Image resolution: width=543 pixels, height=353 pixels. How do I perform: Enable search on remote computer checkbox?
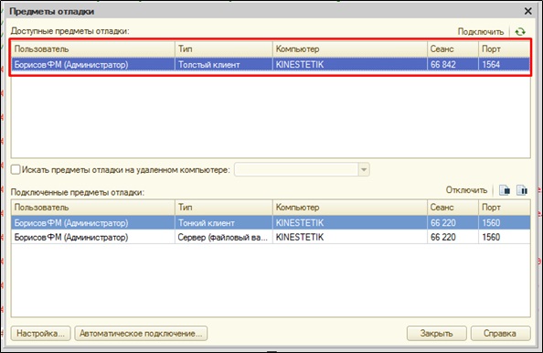[16, 170]
